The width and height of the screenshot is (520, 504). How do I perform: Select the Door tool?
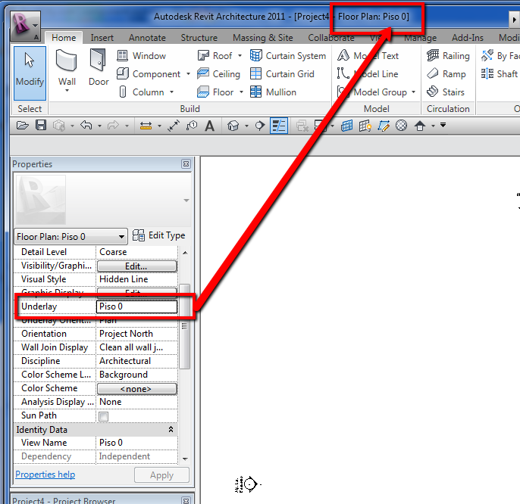[x=99, y=67]
